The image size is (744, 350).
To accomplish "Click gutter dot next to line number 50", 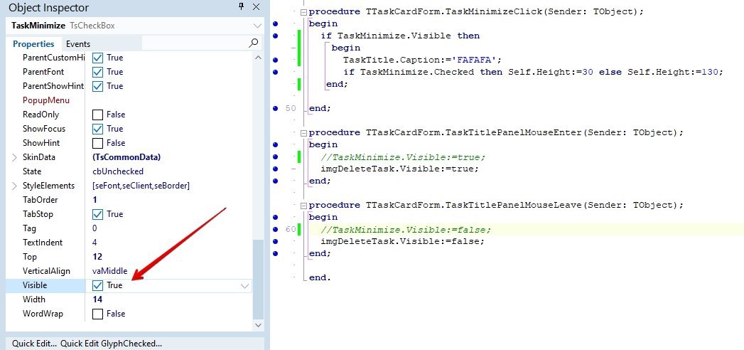I will pyautogui.click(x=275, y=108).
